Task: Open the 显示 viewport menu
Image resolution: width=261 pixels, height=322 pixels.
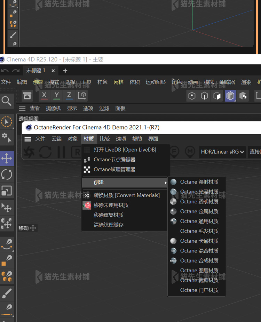Action: click(x=72, y=108)
